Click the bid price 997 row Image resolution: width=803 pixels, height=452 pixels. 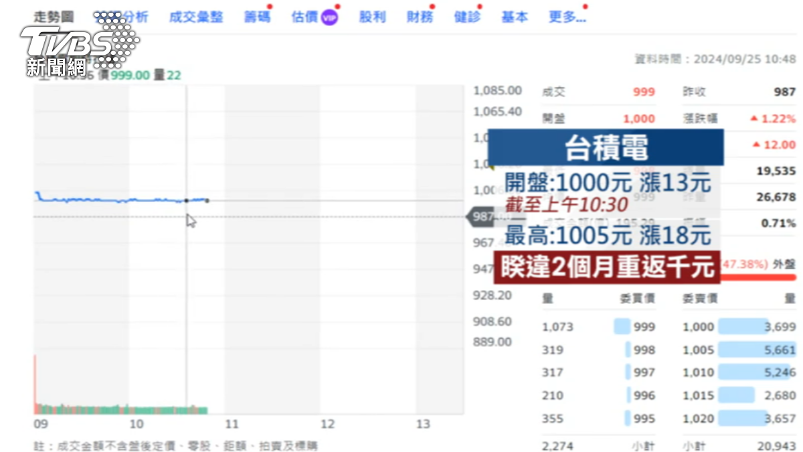tap(599, 372)
